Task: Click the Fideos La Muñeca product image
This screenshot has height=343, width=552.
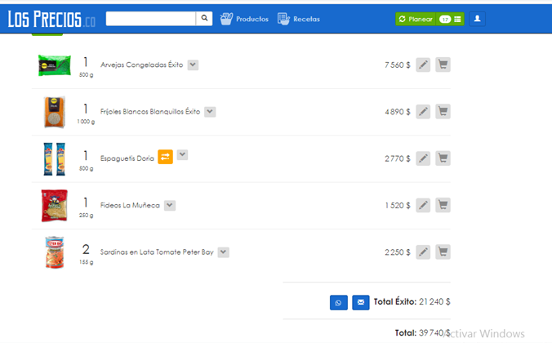Action: pyautogui.click(x=54, y=206)
